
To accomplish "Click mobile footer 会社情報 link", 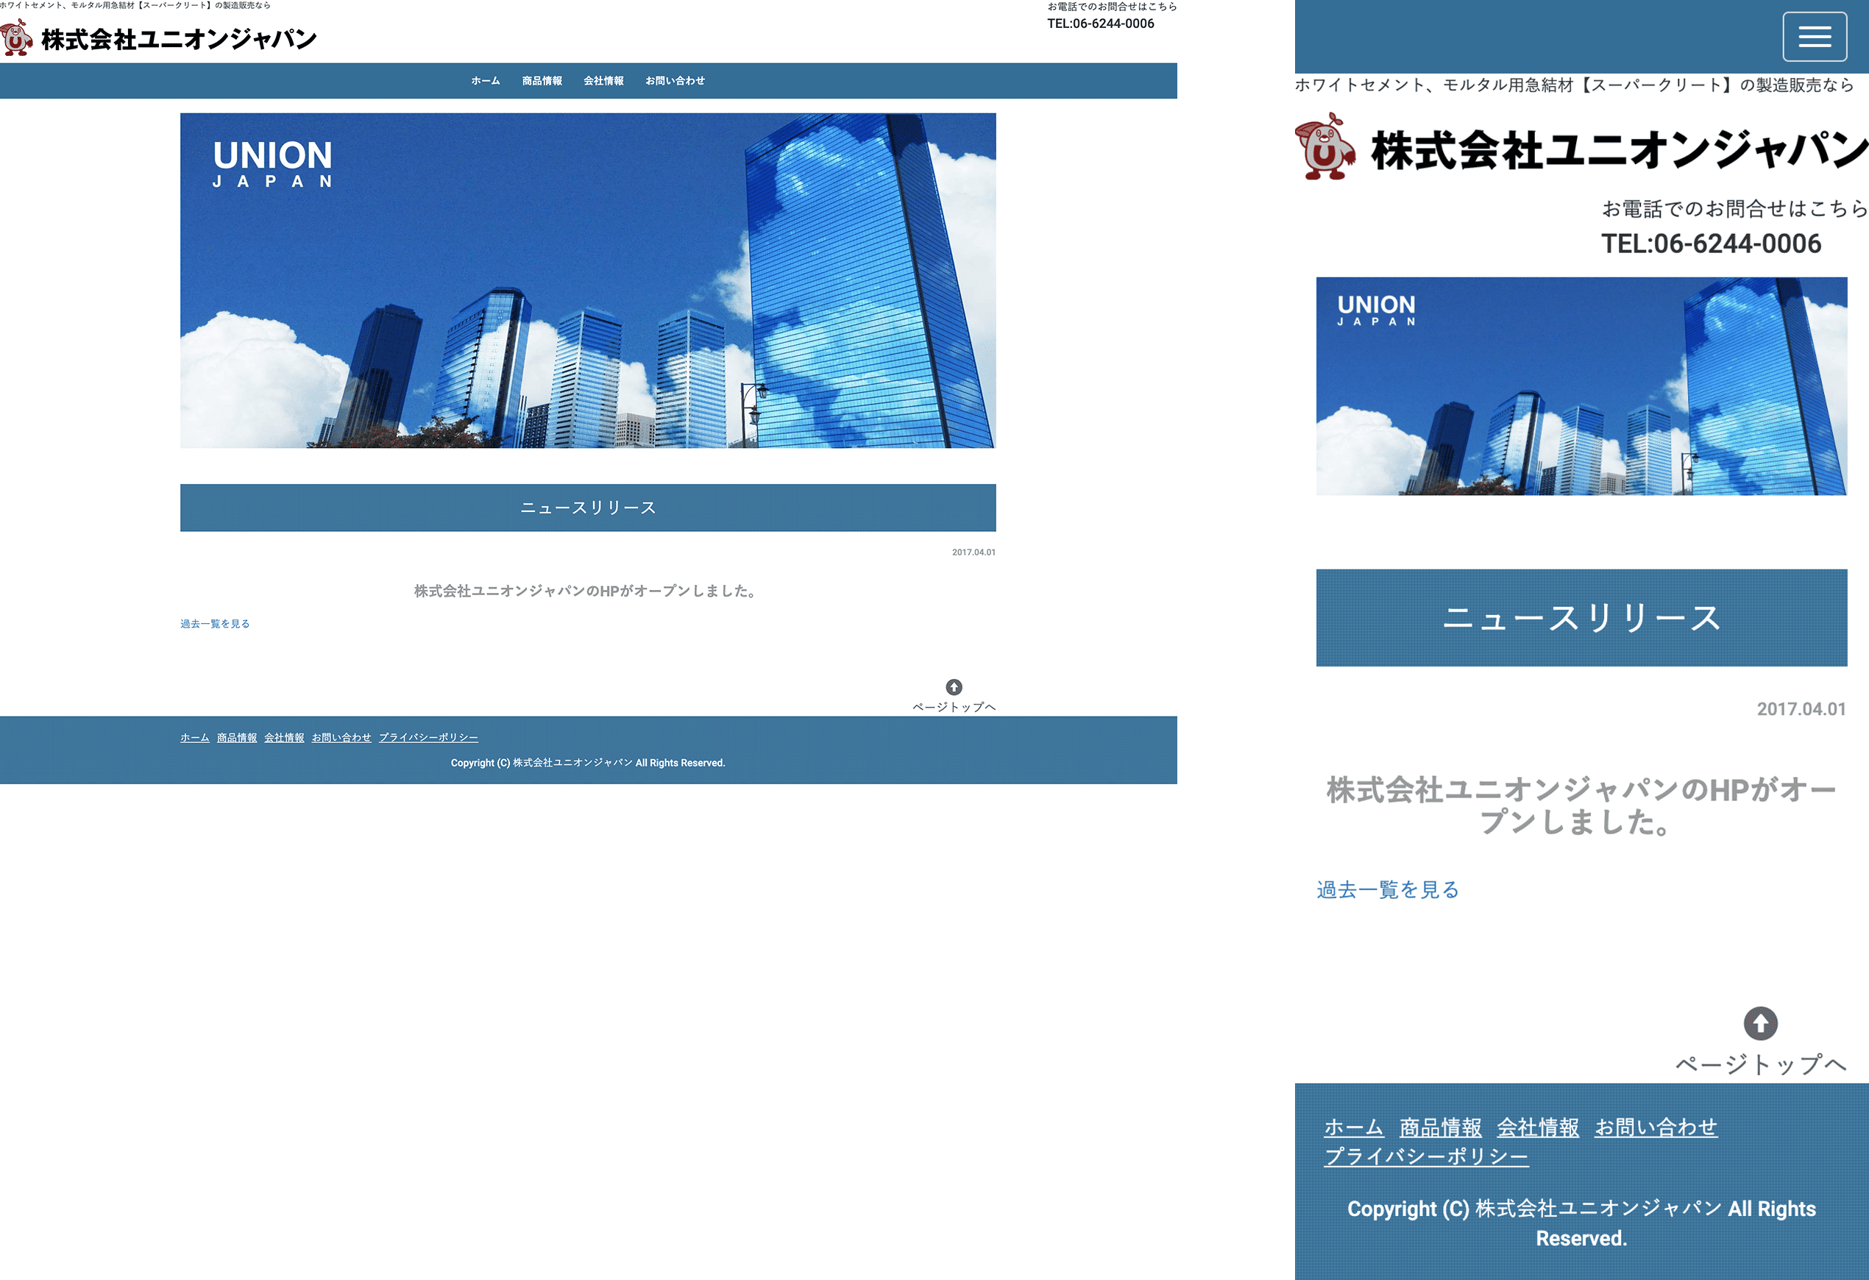I will click(x=1538, y=1128).
